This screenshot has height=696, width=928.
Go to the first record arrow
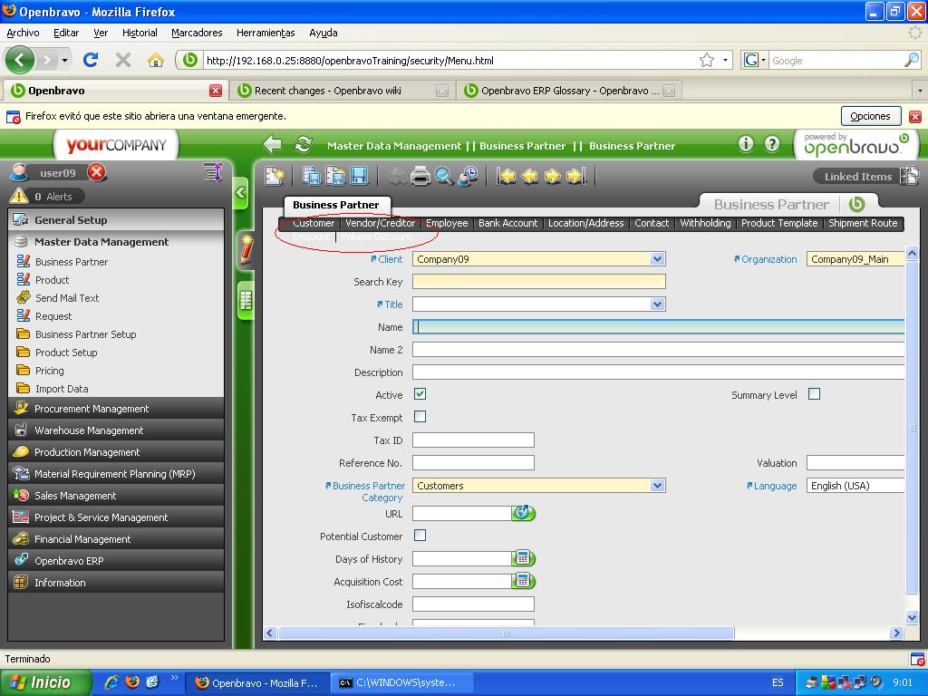click(507, 176)
